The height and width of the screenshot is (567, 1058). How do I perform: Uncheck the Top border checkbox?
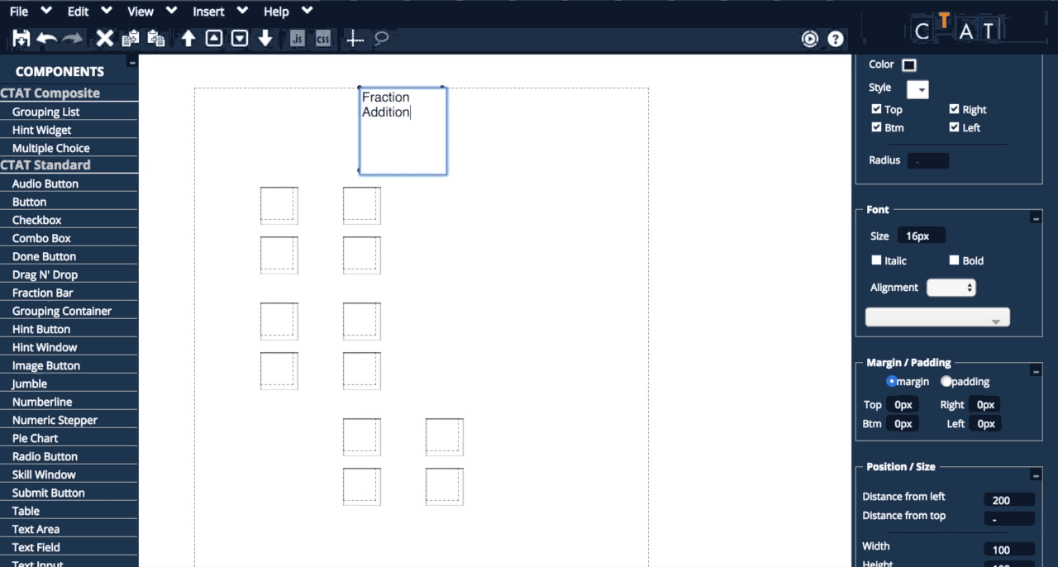click(876, 109)
